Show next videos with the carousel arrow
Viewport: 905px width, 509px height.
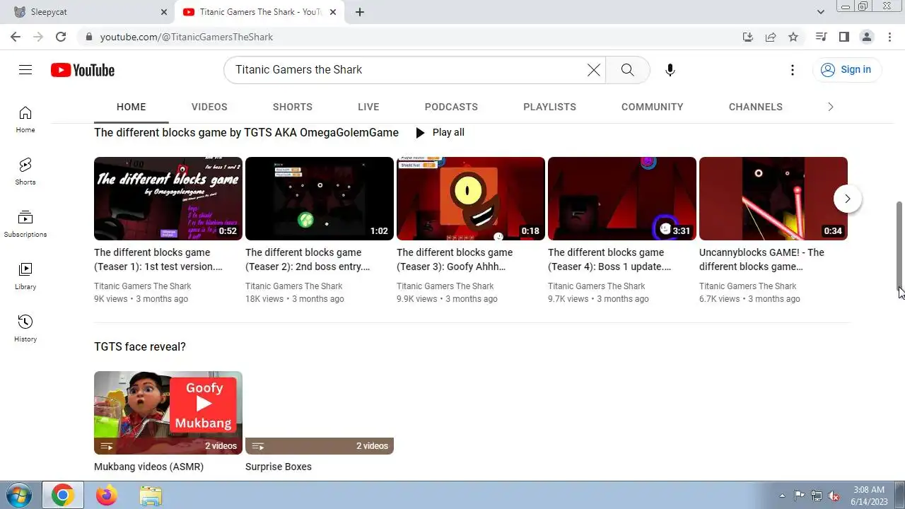click(x=847, y=199)
